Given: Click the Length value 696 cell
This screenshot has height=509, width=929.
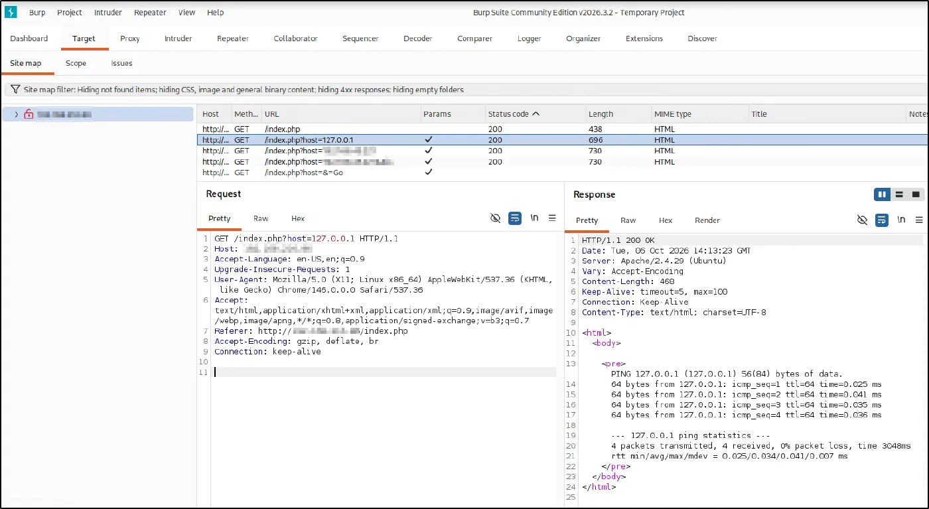Looking at the screenshot, I should (x=595, y=140).
